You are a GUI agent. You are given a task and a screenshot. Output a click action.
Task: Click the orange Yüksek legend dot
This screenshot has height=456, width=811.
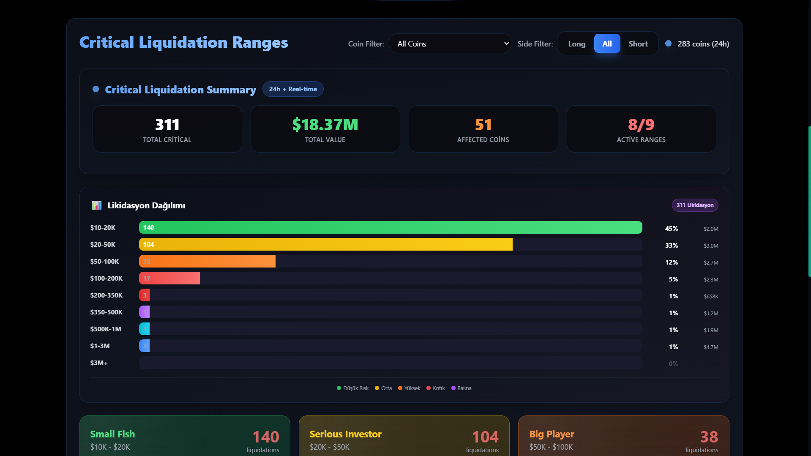pos(400,388)
